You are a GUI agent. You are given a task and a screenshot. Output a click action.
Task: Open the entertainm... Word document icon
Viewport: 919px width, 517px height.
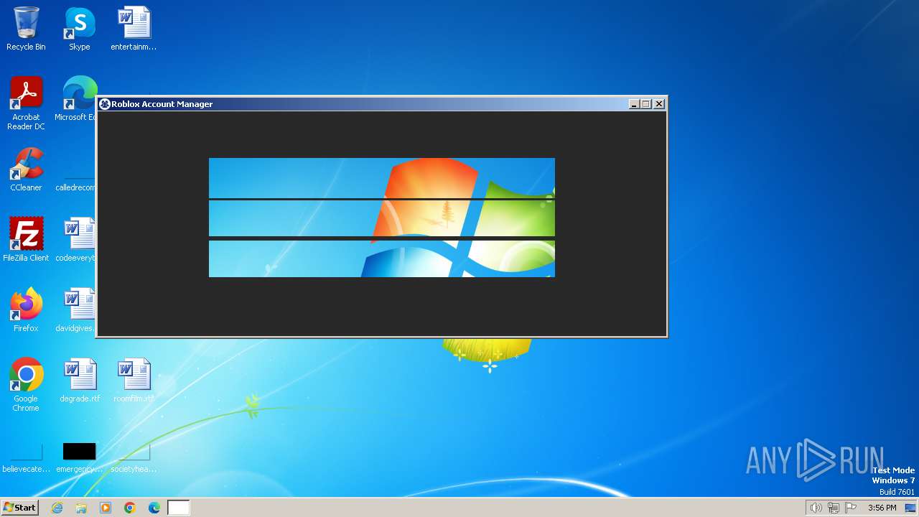point(134,29)
